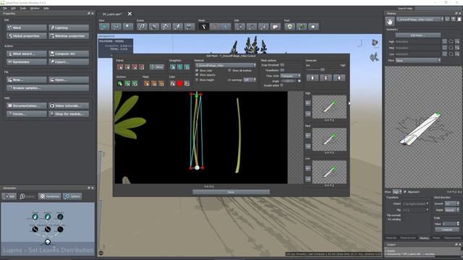This screenshot has width=463, height=260.
Task: Click Done in Edit Mesh dialog
Action: 231,192
